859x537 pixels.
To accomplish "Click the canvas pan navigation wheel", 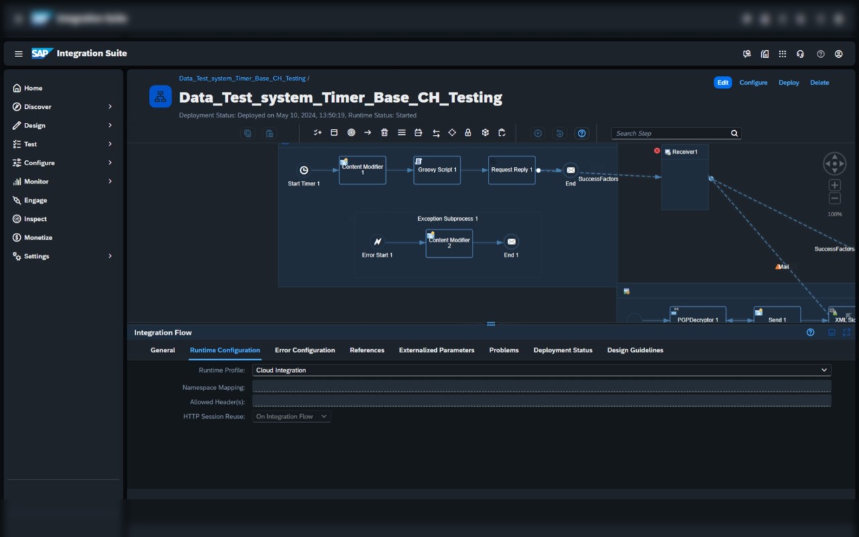I will click(x=835, y=164).
